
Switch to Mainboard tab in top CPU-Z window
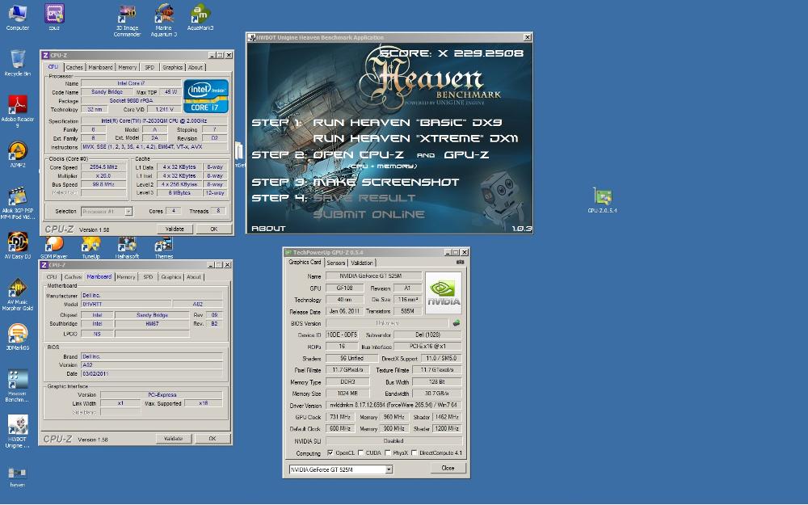click(x=100, y=68)
